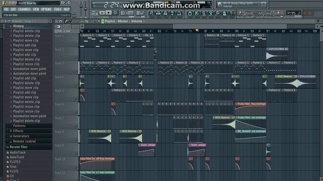The width and height of the screenshot is (323, 181).
Task: Click the record transport button
Action: [x=115, y=13]
